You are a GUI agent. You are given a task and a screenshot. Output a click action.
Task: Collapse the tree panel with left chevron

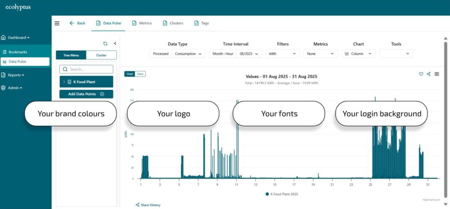point(115,44)
